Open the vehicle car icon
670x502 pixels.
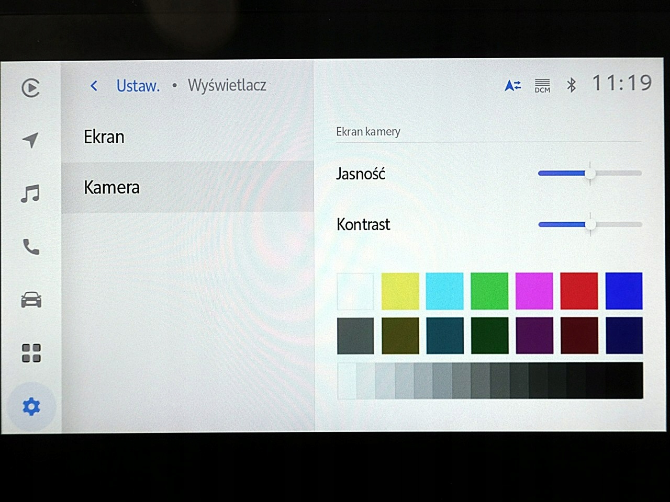pyautogui.click(x=31, y=300)
